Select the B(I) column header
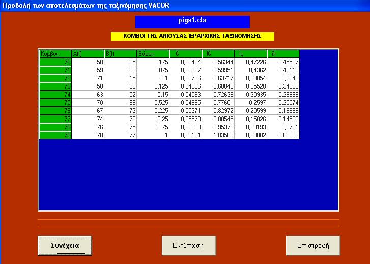 pyautogui.click(x=120, y=54)
